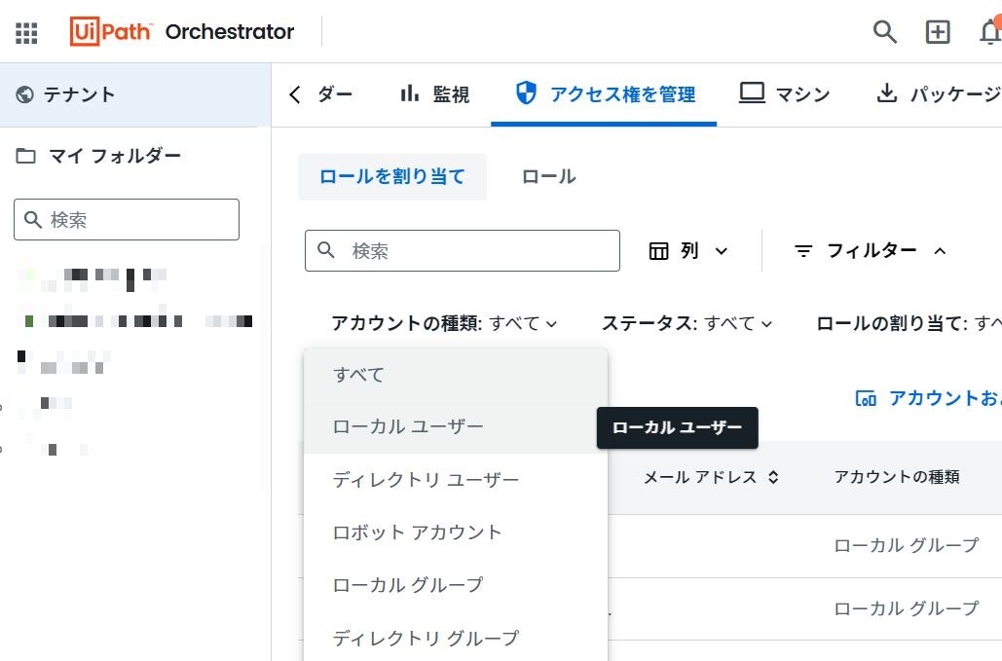Select ローカル ユーザー from the account type list
Image resolution: width=1002 pixels, height=661 pixels.
408,426
